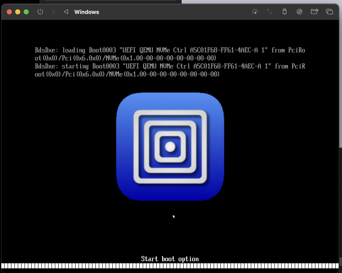Open the shared folder menu
This screenshot has width=342, height=273.
click(314, 12)
